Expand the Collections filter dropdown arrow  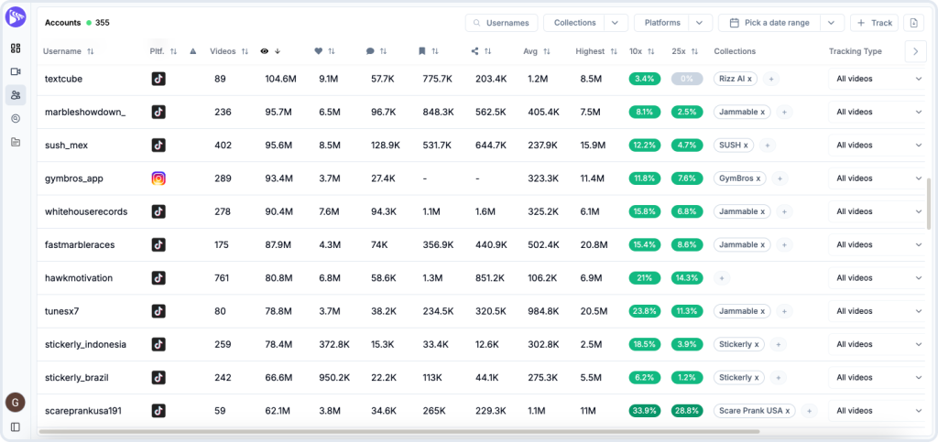pyautogui.click(x=616, y=23)
